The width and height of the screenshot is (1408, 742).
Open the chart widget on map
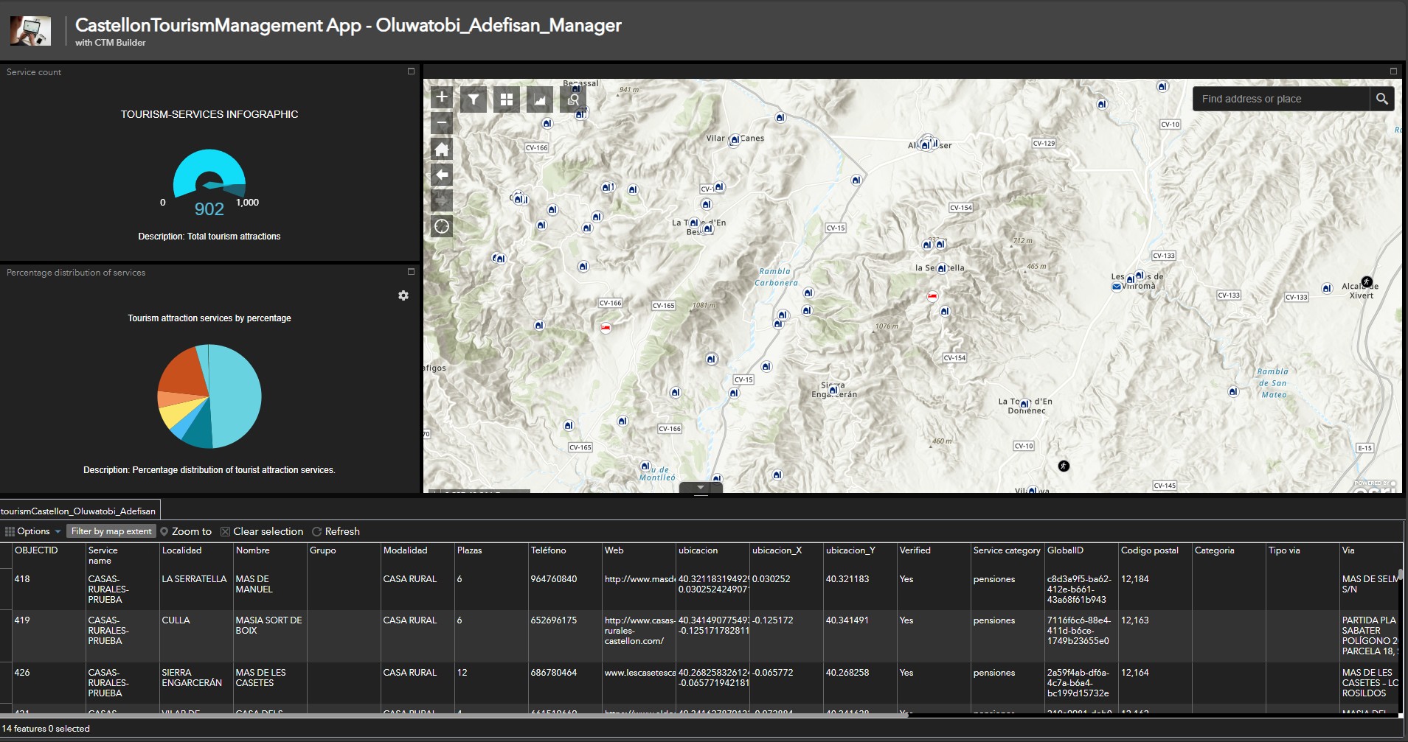pyautogui.click(x=540, y=99)
